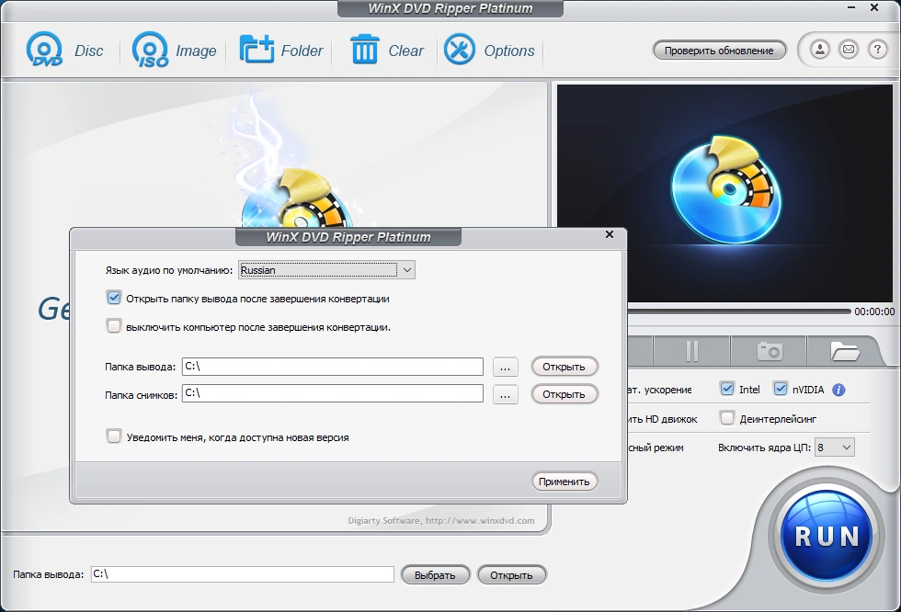901x612 pixels.
Task: Take a snapshot with the camera icon
Action: pos(770,351)
